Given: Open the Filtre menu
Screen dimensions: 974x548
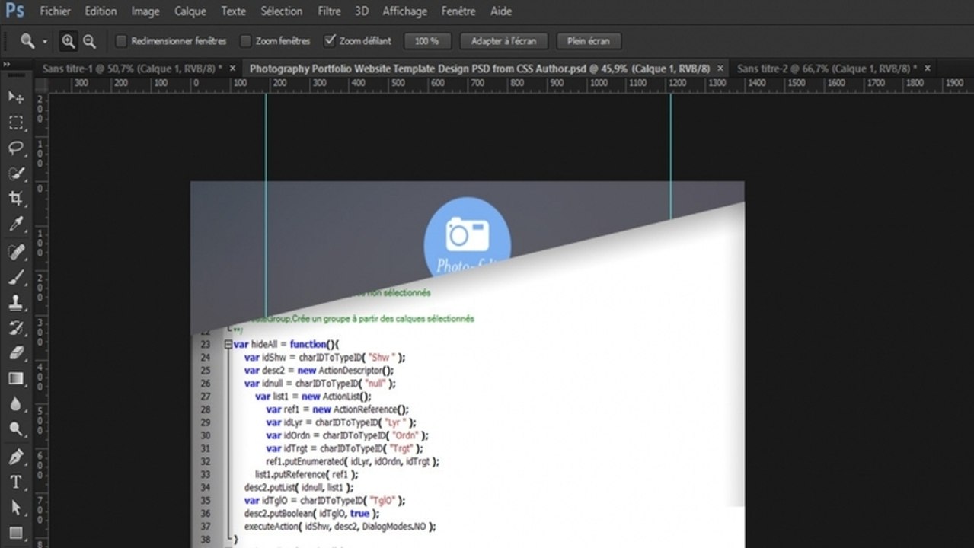Looking at the screenshot, I should [x=330, y=11].
